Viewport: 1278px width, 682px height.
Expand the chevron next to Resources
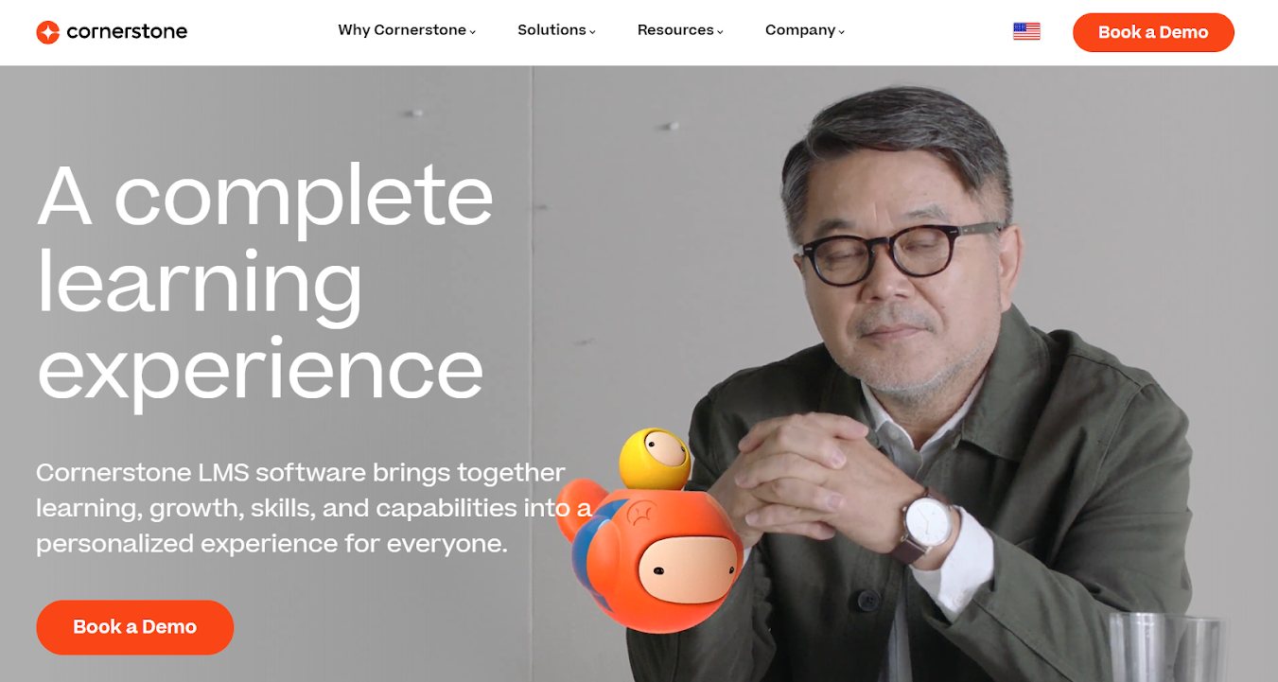[x=720, y=32]
